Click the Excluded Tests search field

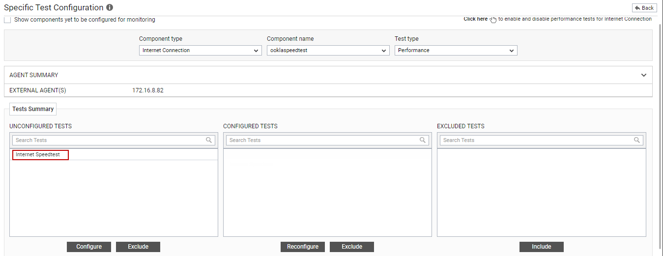coord(541,140)
